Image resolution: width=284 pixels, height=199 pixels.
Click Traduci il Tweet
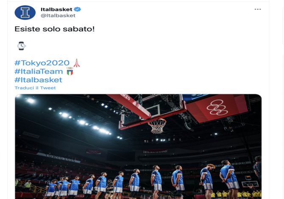35,88
